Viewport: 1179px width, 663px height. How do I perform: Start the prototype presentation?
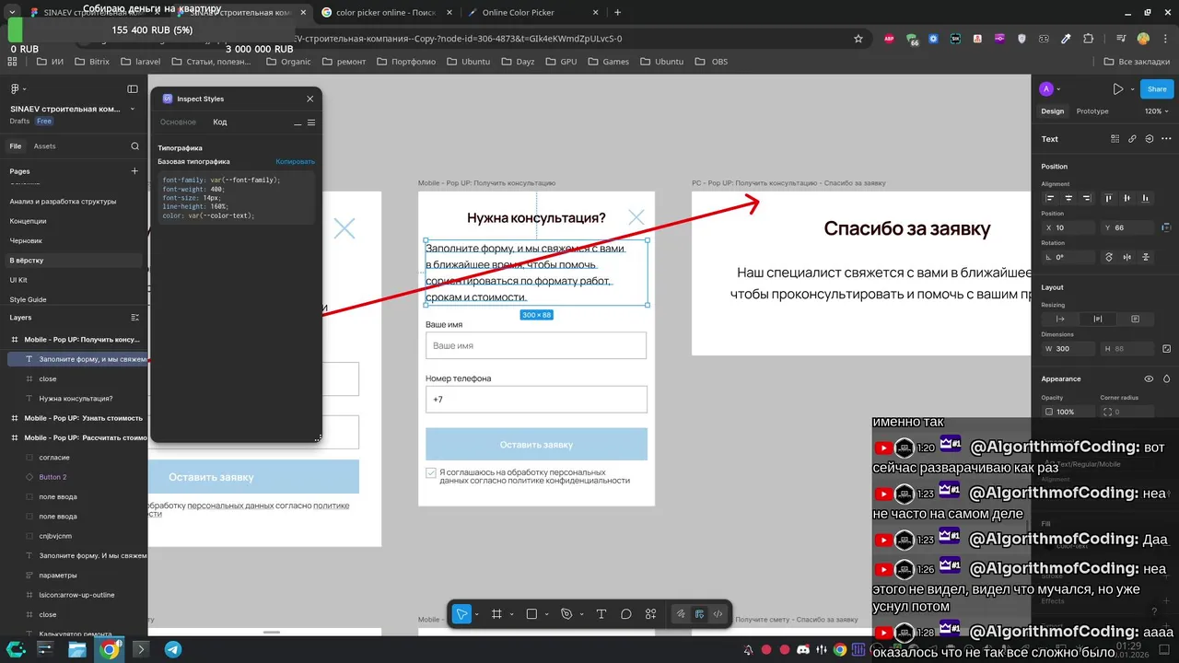click(1117, 89)
